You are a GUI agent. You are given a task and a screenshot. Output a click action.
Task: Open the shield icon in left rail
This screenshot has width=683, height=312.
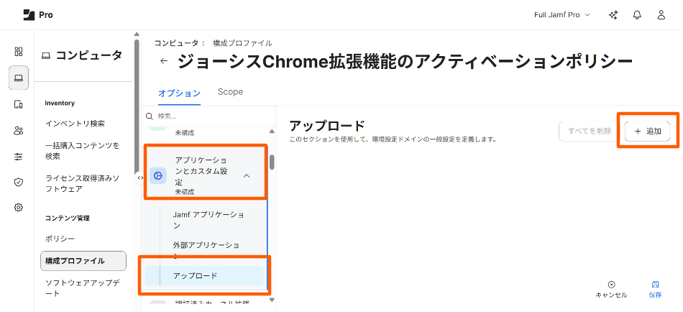tap(19, 182)
